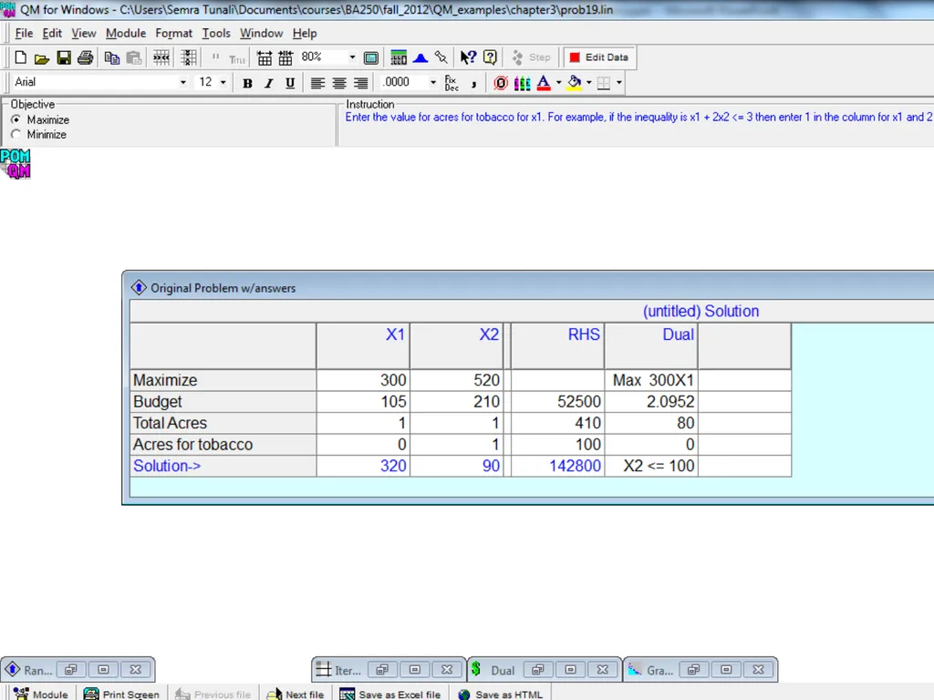The image size is (934, 700).
Task: Click the Module button in bottom bar
Action: [40, 694]
